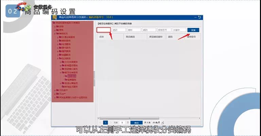The image size is (261, 136).
Task: Click the horizontal scrollbar right arrow
Action: coord(199,118)
